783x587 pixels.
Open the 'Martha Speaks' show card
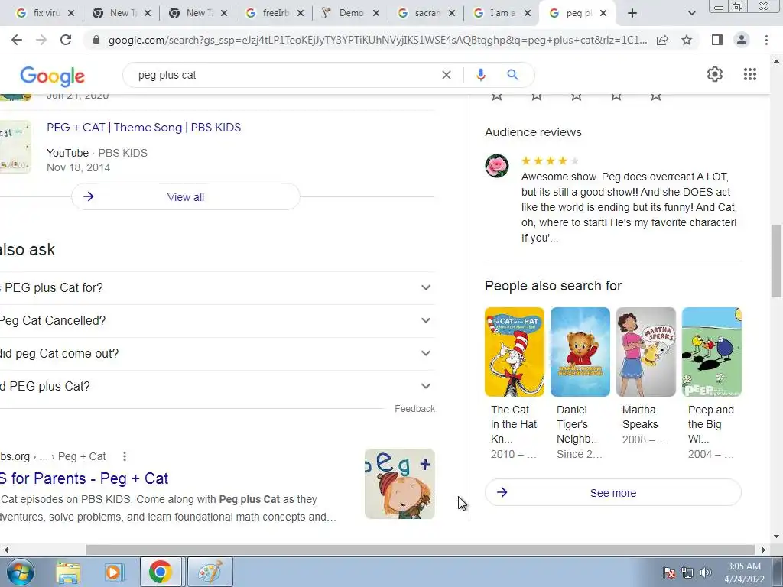click(645, 376)
